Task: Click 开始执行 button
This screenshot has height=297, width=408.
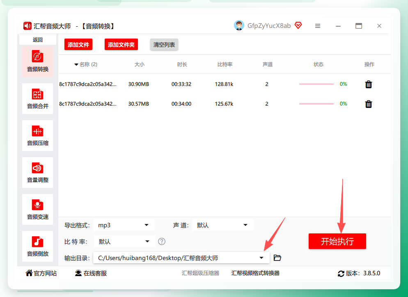Action: [x=337, y=241]
